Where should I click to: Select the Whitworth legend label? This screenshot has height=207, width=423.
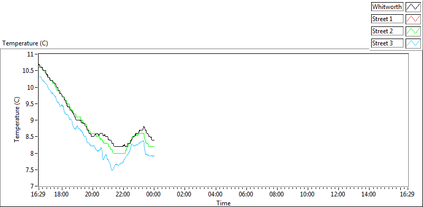point(387,7)
